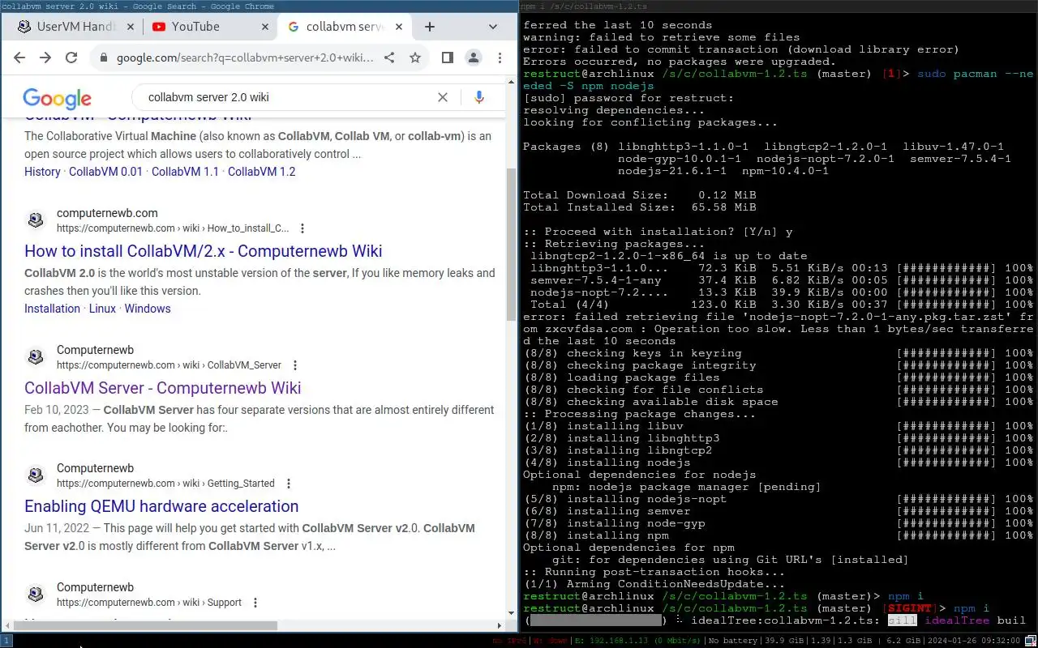The image size is (1038, 648).
Task: Open the Linux sitelink
Action: (102, 309)
